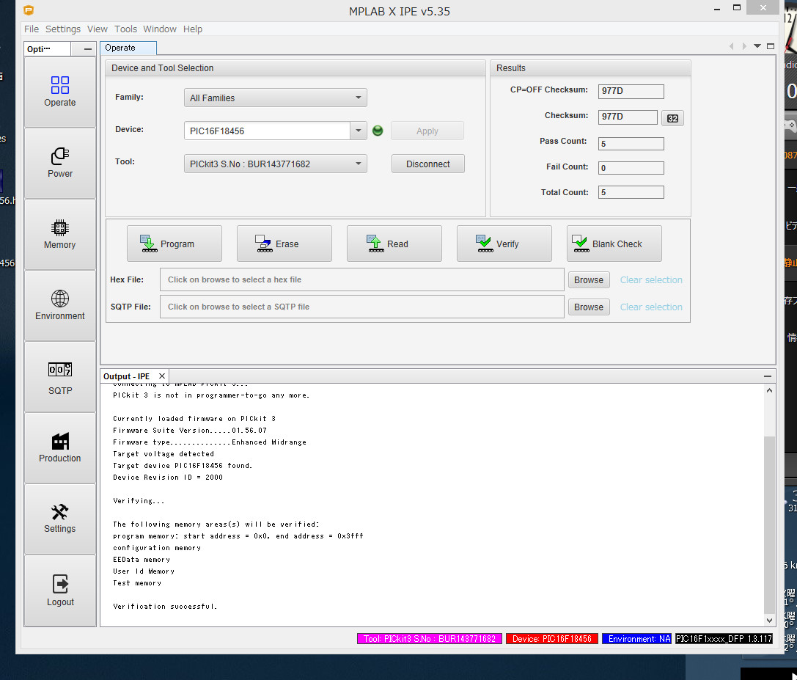Open the Help menu
The width and height of the screenshot is (797, 680).
(193, 29)
